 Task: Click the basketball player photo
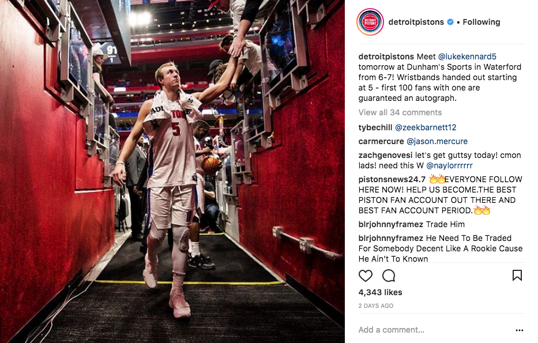pos(172,172)
